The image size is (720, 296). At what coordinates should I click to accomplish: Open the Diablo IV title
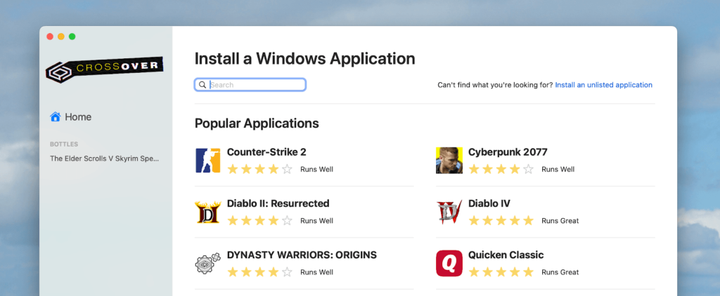click(489, 203)
